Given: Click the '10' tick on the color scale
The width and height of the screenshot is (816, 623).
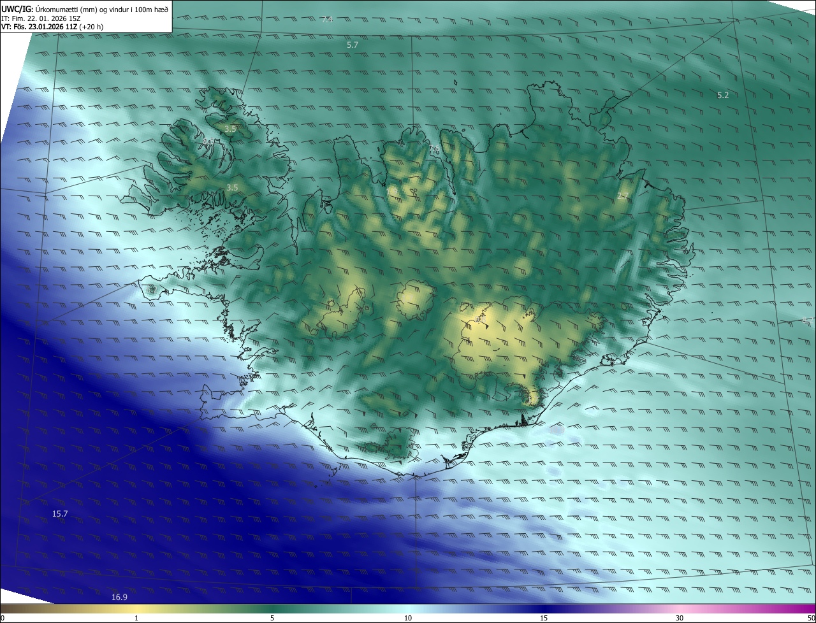Looking at the screenshot, I should tap(408, 619).
